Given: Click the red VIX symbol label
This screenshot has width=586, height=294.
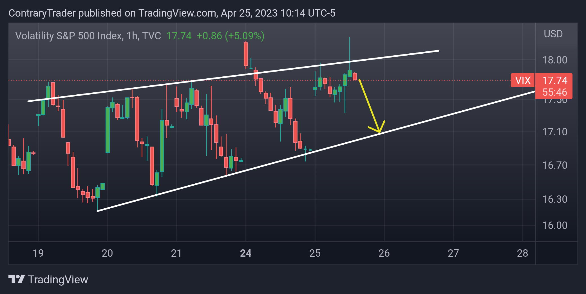Looking at the screenshot, I should pos(523,80).
